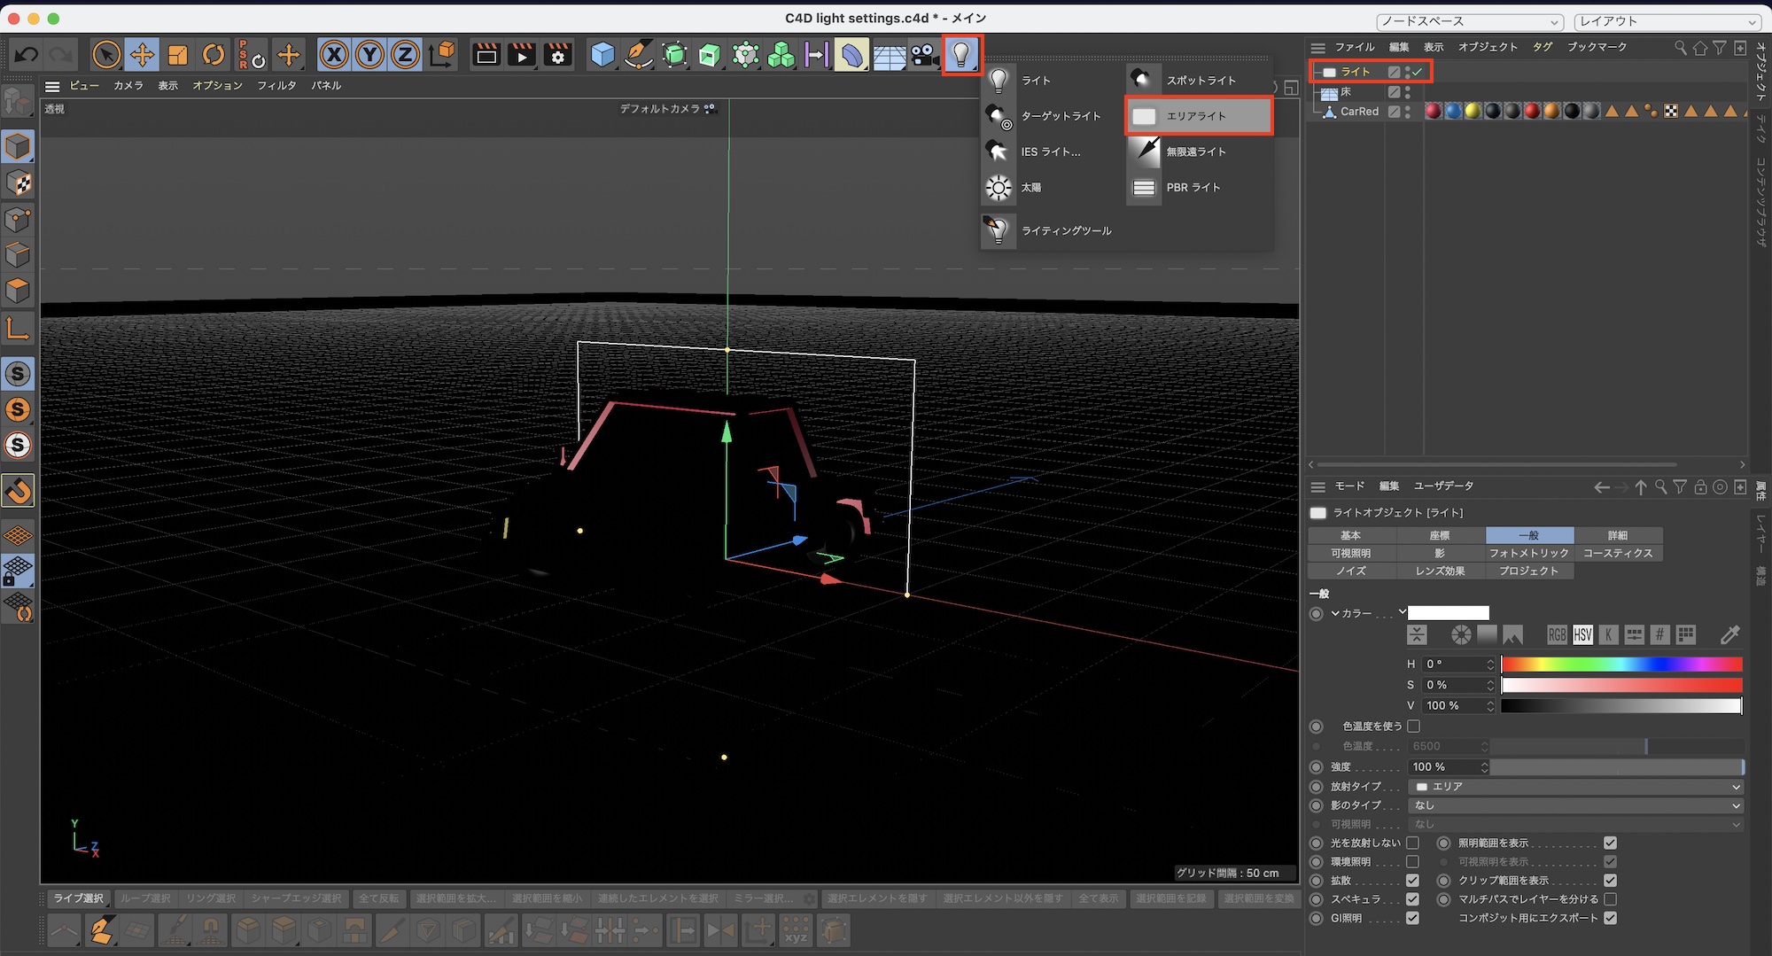Switch to the 詳細 tab

point(1617,535)
